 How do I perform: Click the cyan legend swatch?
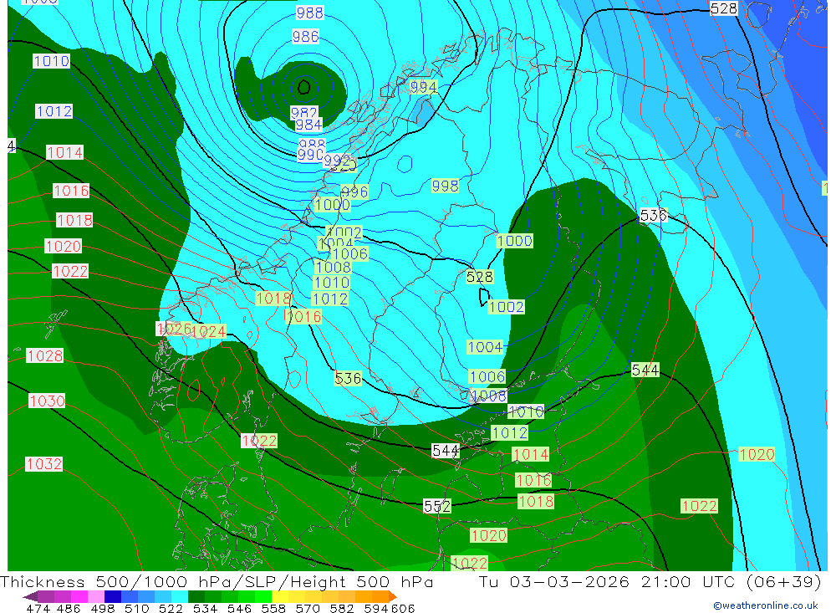point(180,596)
